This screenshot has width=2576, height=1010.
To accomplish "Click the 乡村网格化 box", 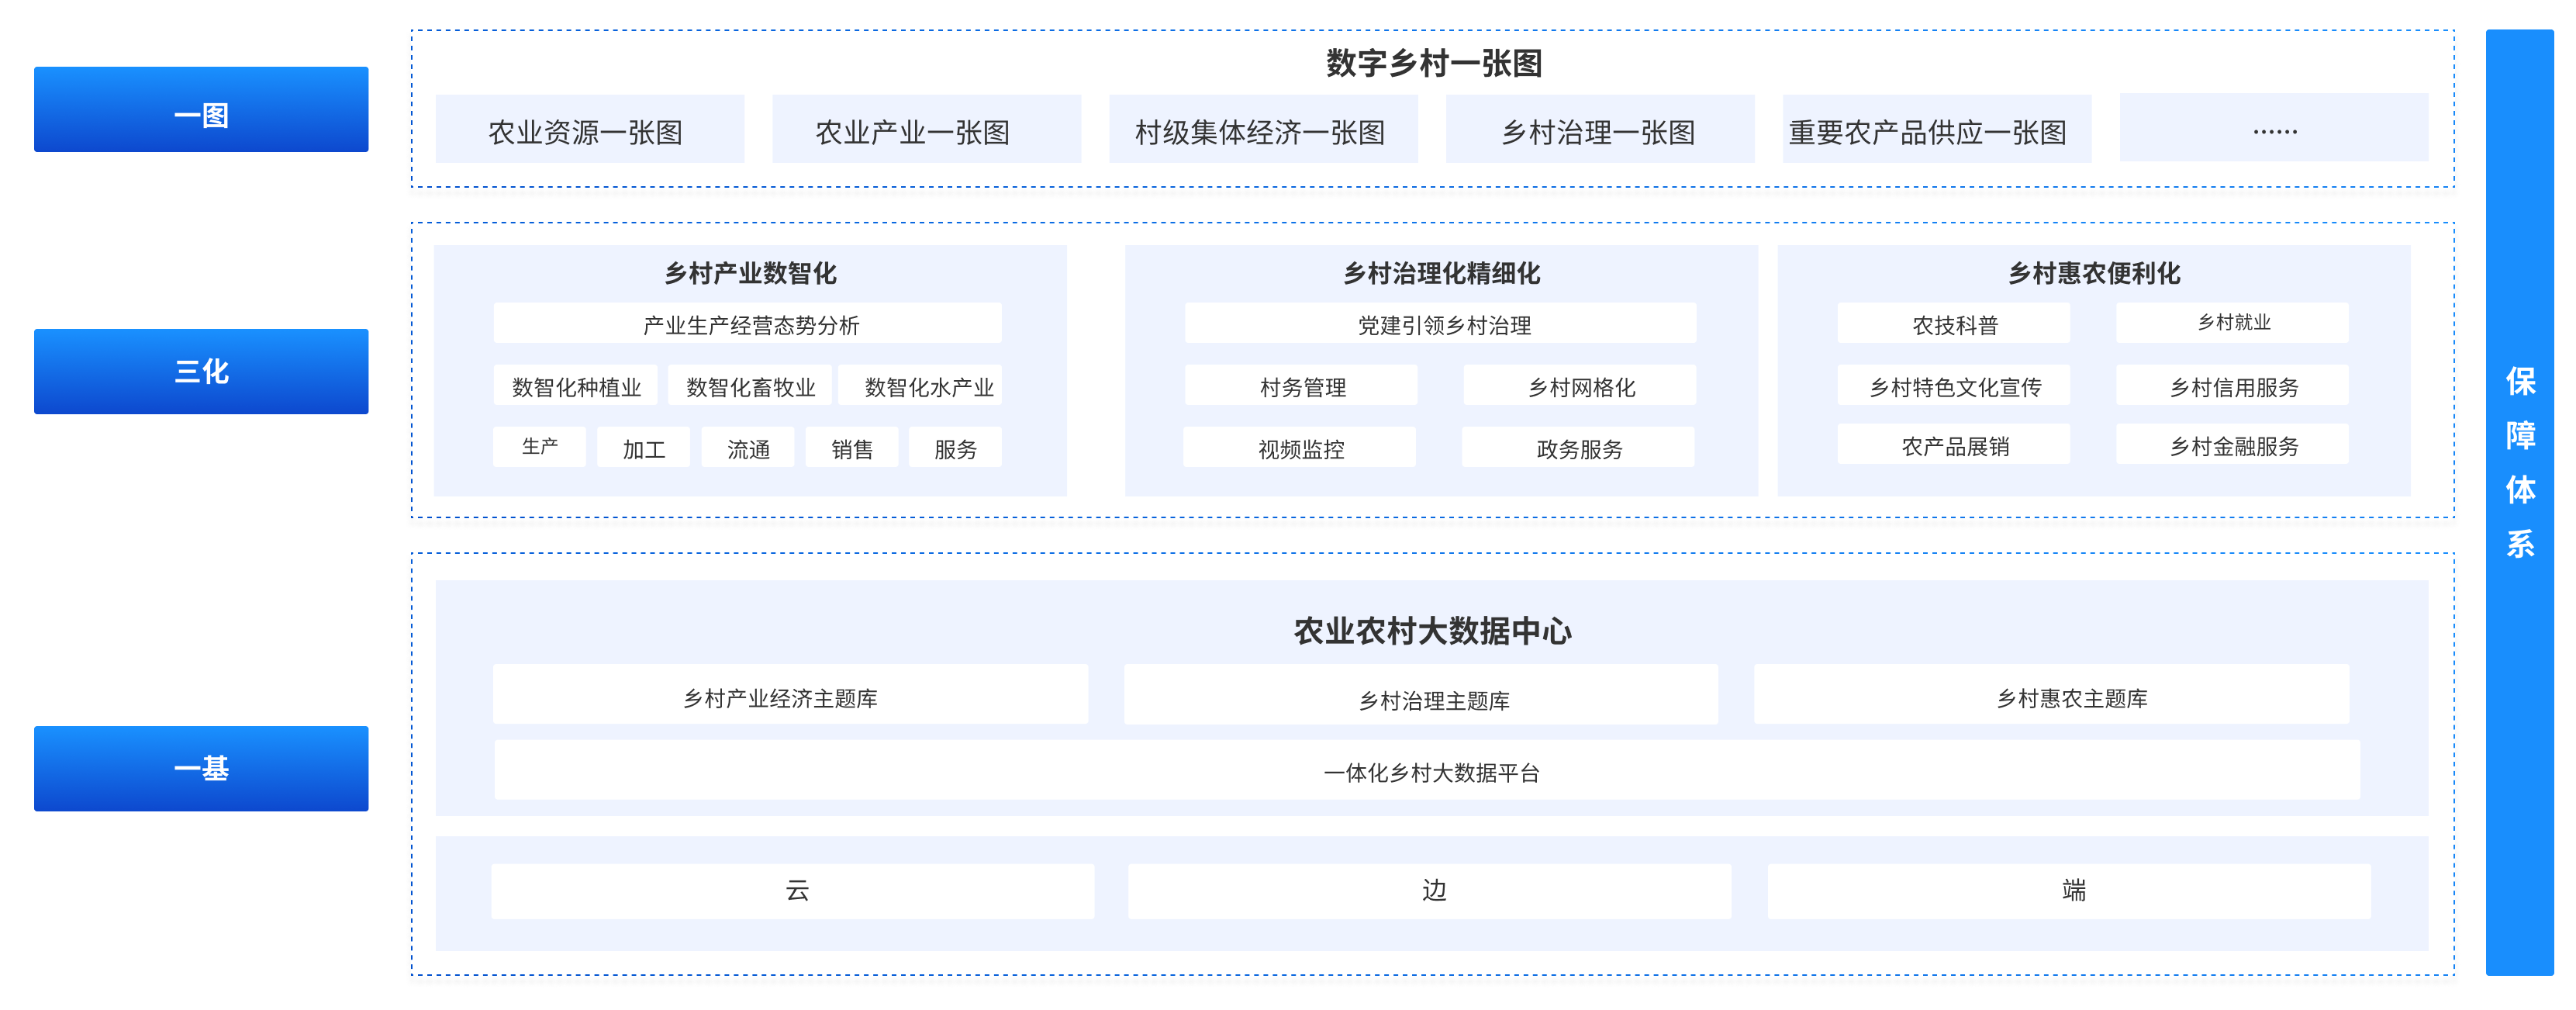I will click(1579, 386).
